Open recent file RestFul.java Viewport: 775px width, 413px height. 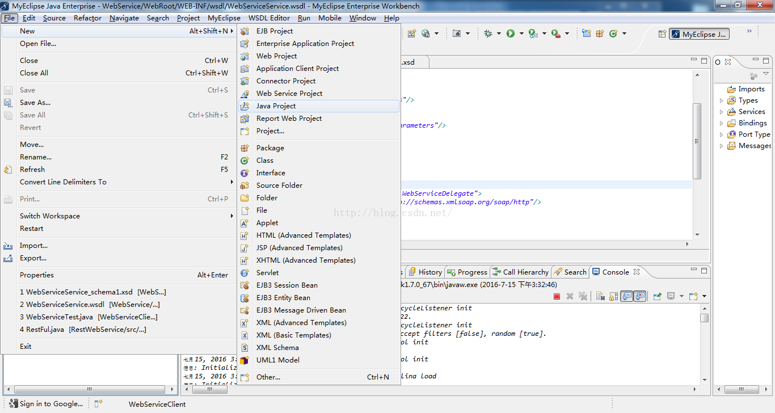pyautogui.click(x=119, y=330)
